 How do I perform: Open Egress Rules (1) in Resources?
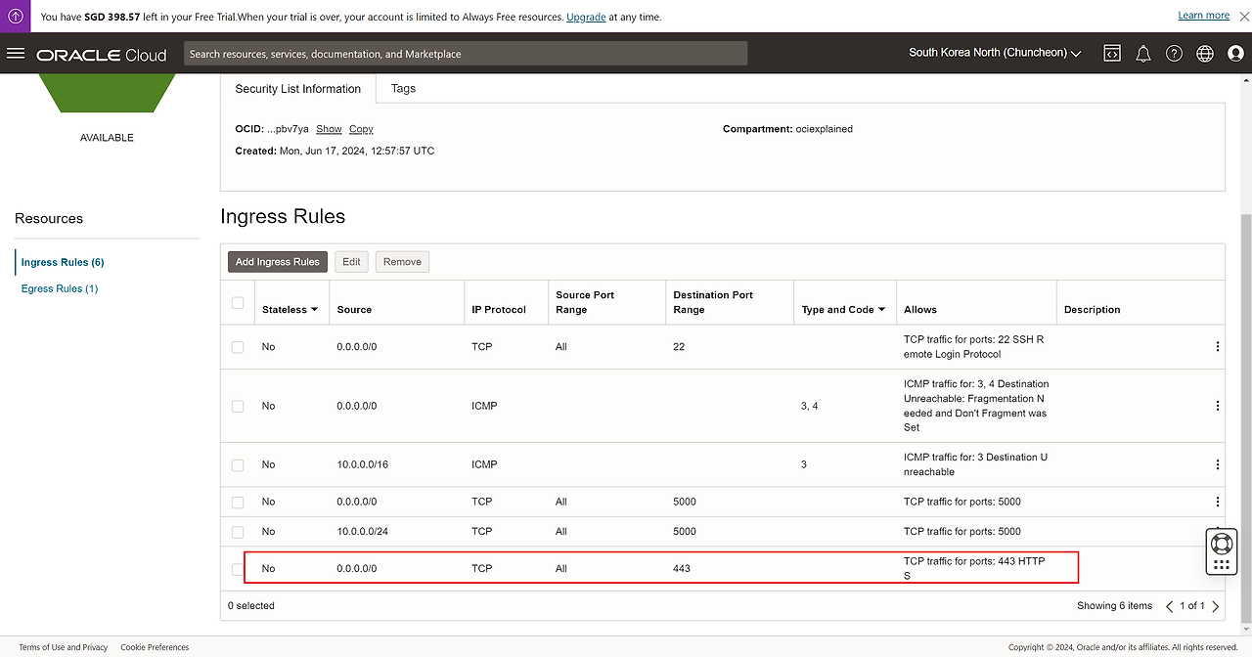click(60, 288)
